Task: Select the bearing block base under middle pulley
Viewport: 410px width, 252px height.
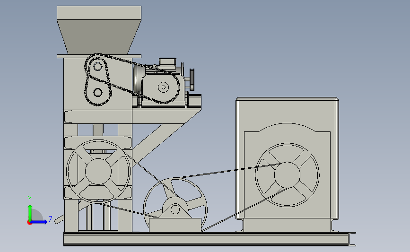Action: pos(175,225)
